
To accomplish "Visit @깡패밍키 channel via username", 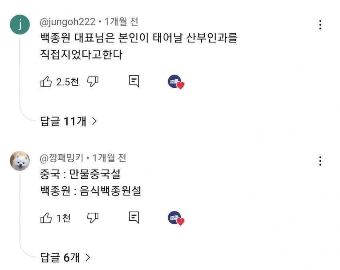I will click(x=62, y=158).
